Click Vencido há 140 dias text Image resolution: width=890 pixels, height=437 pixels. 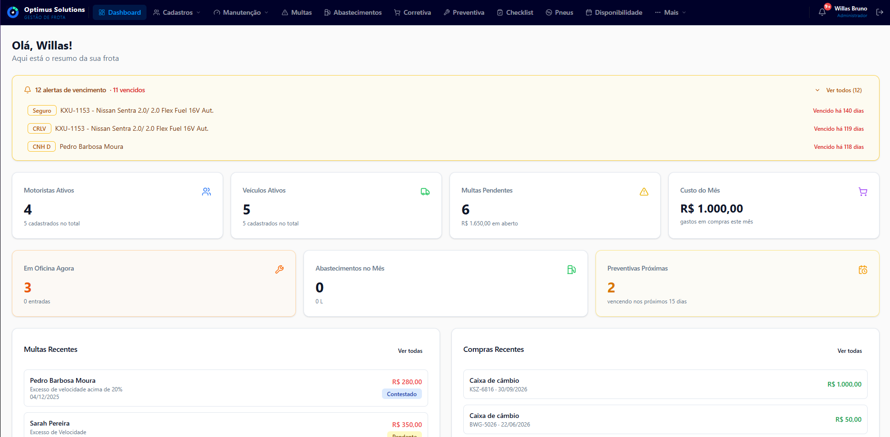click(x=838, y=111)
